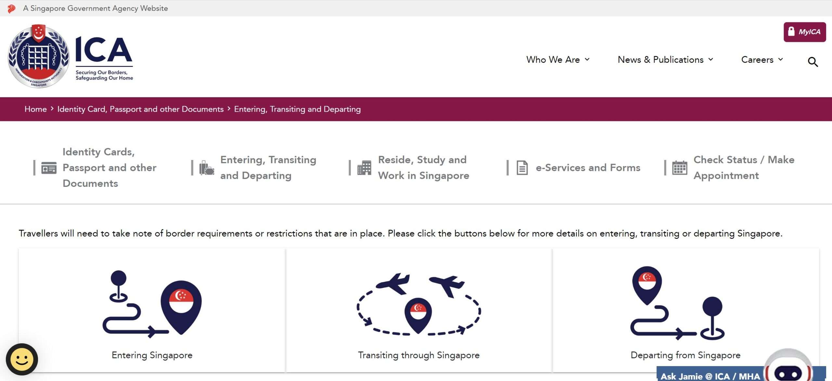The width and height of the screenshot is (832, 381).
Task: Click the building icon for Reside, Study
Action: 364,168
